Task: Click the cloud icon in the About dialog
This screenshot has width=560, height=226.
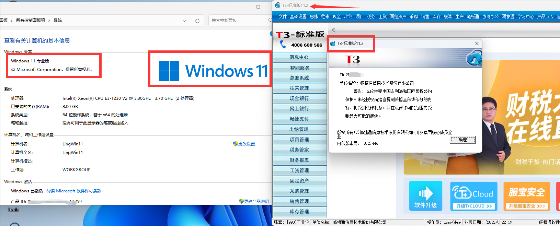Action: [475, 58]
